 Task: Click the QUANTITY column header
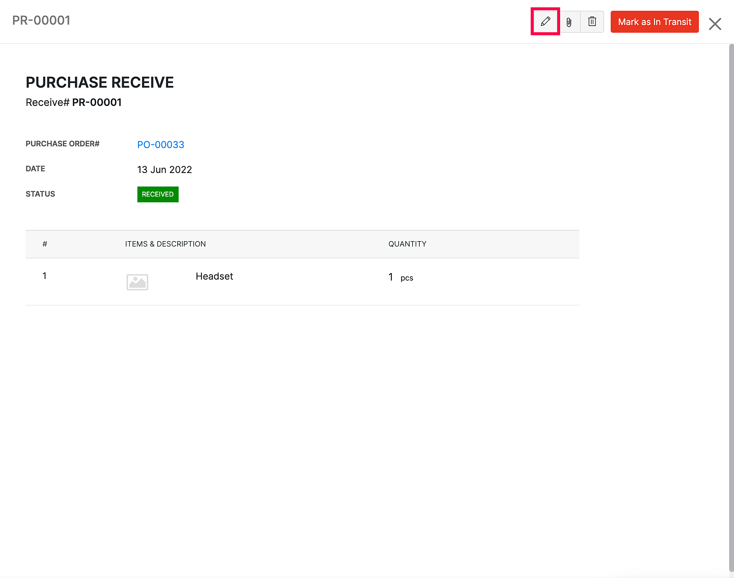407,244
